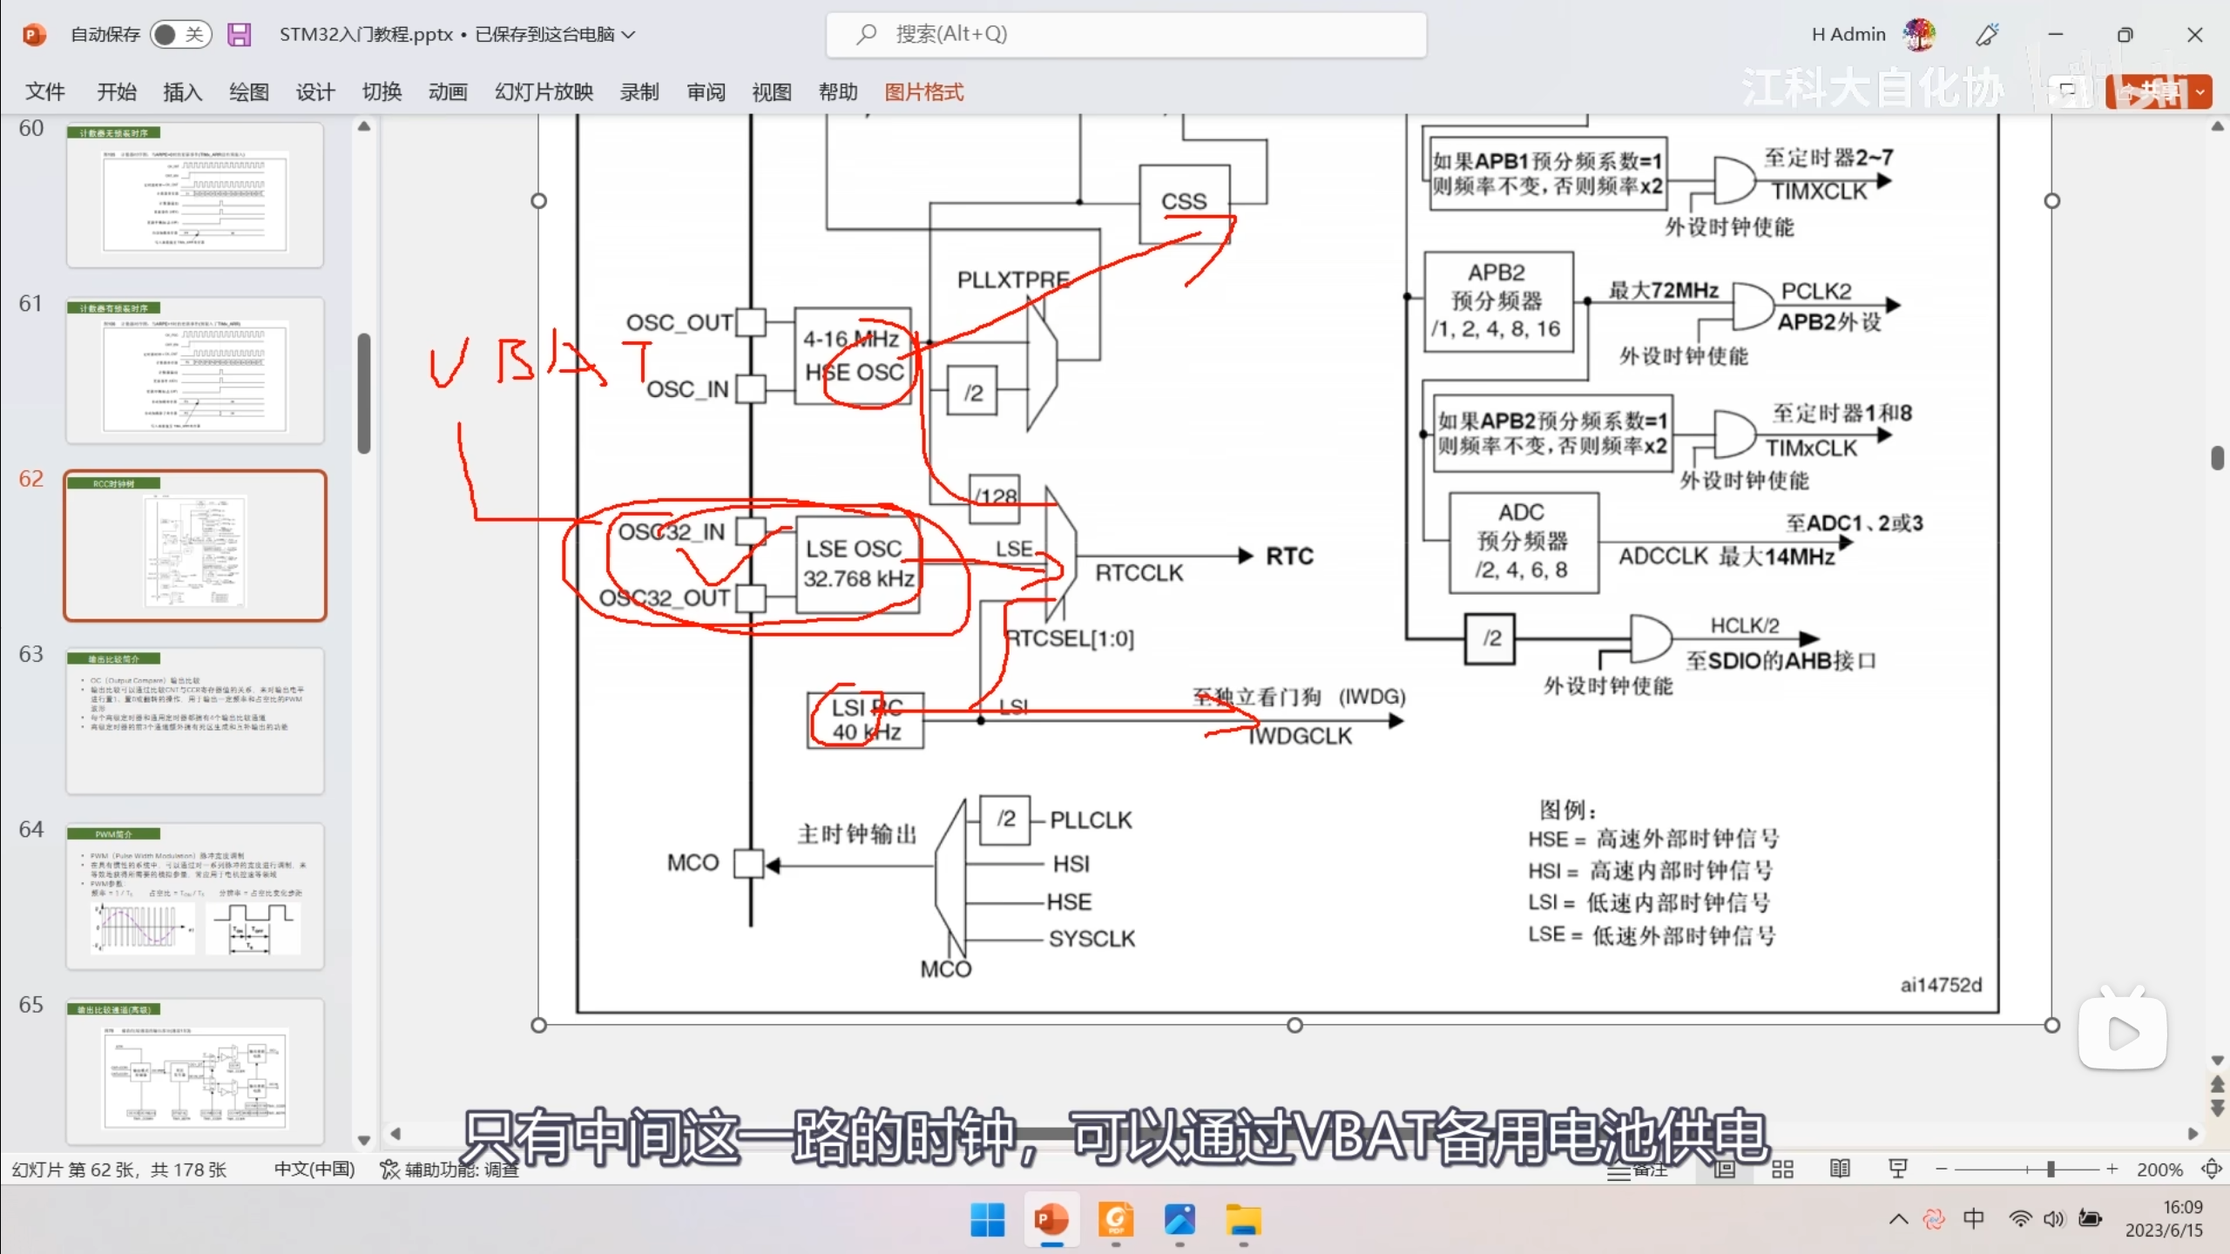Toggle the AutoSave switch
2230x1254 pixels.
point(180,35)
